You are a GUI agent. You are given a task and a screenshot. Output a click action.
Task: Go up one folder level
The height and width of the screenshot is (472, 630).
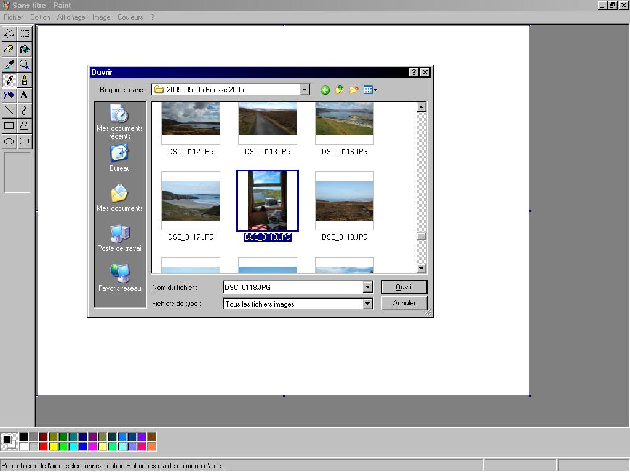(x=339, y=90)
